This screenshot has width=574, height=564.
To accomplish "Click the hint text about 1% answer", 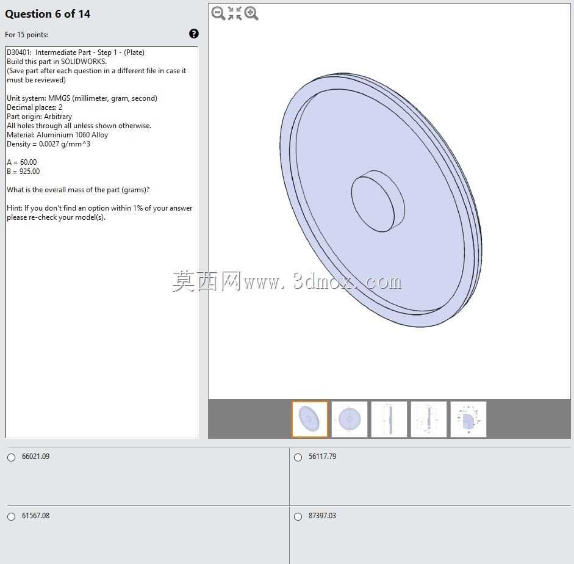I will pyautogui.click(x=99, y=212).
